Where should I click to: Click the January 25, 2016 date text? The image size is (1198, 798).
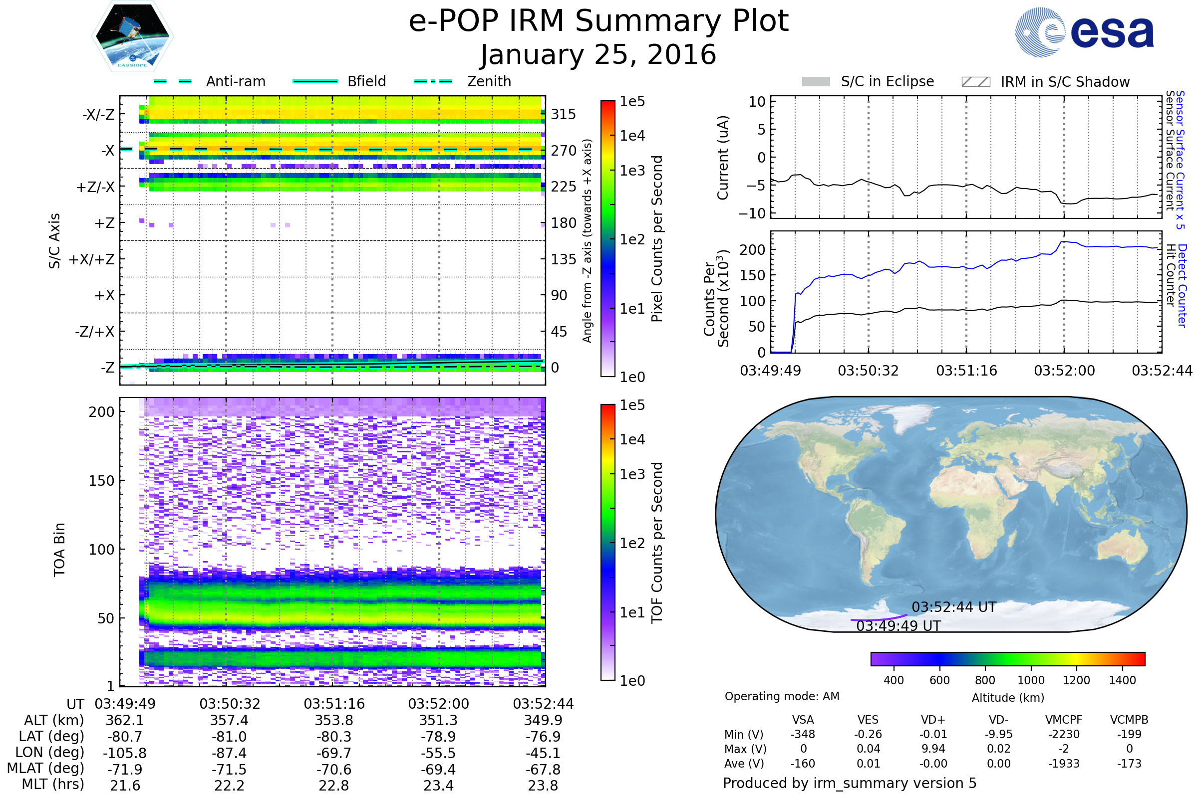[599, 55]
